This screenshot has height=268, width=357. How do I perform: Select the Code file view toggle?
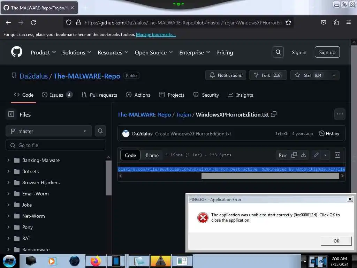pos(130,155)
